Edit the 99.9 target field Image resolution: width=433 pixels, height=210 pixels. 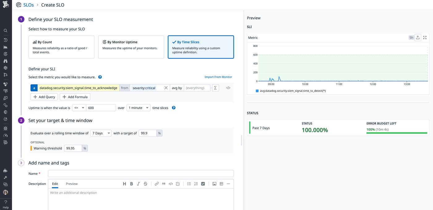[x=148, y=133]
